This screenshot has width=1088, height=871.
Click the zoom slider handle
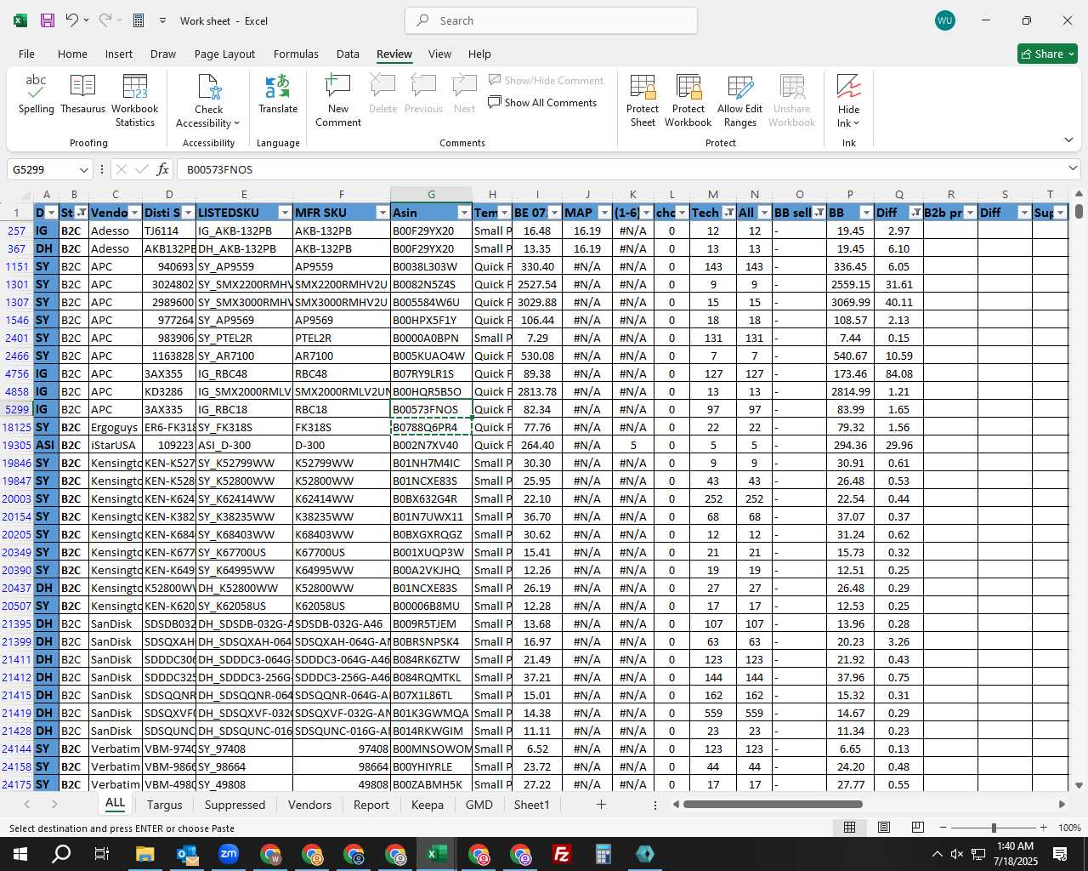[993, 828]
